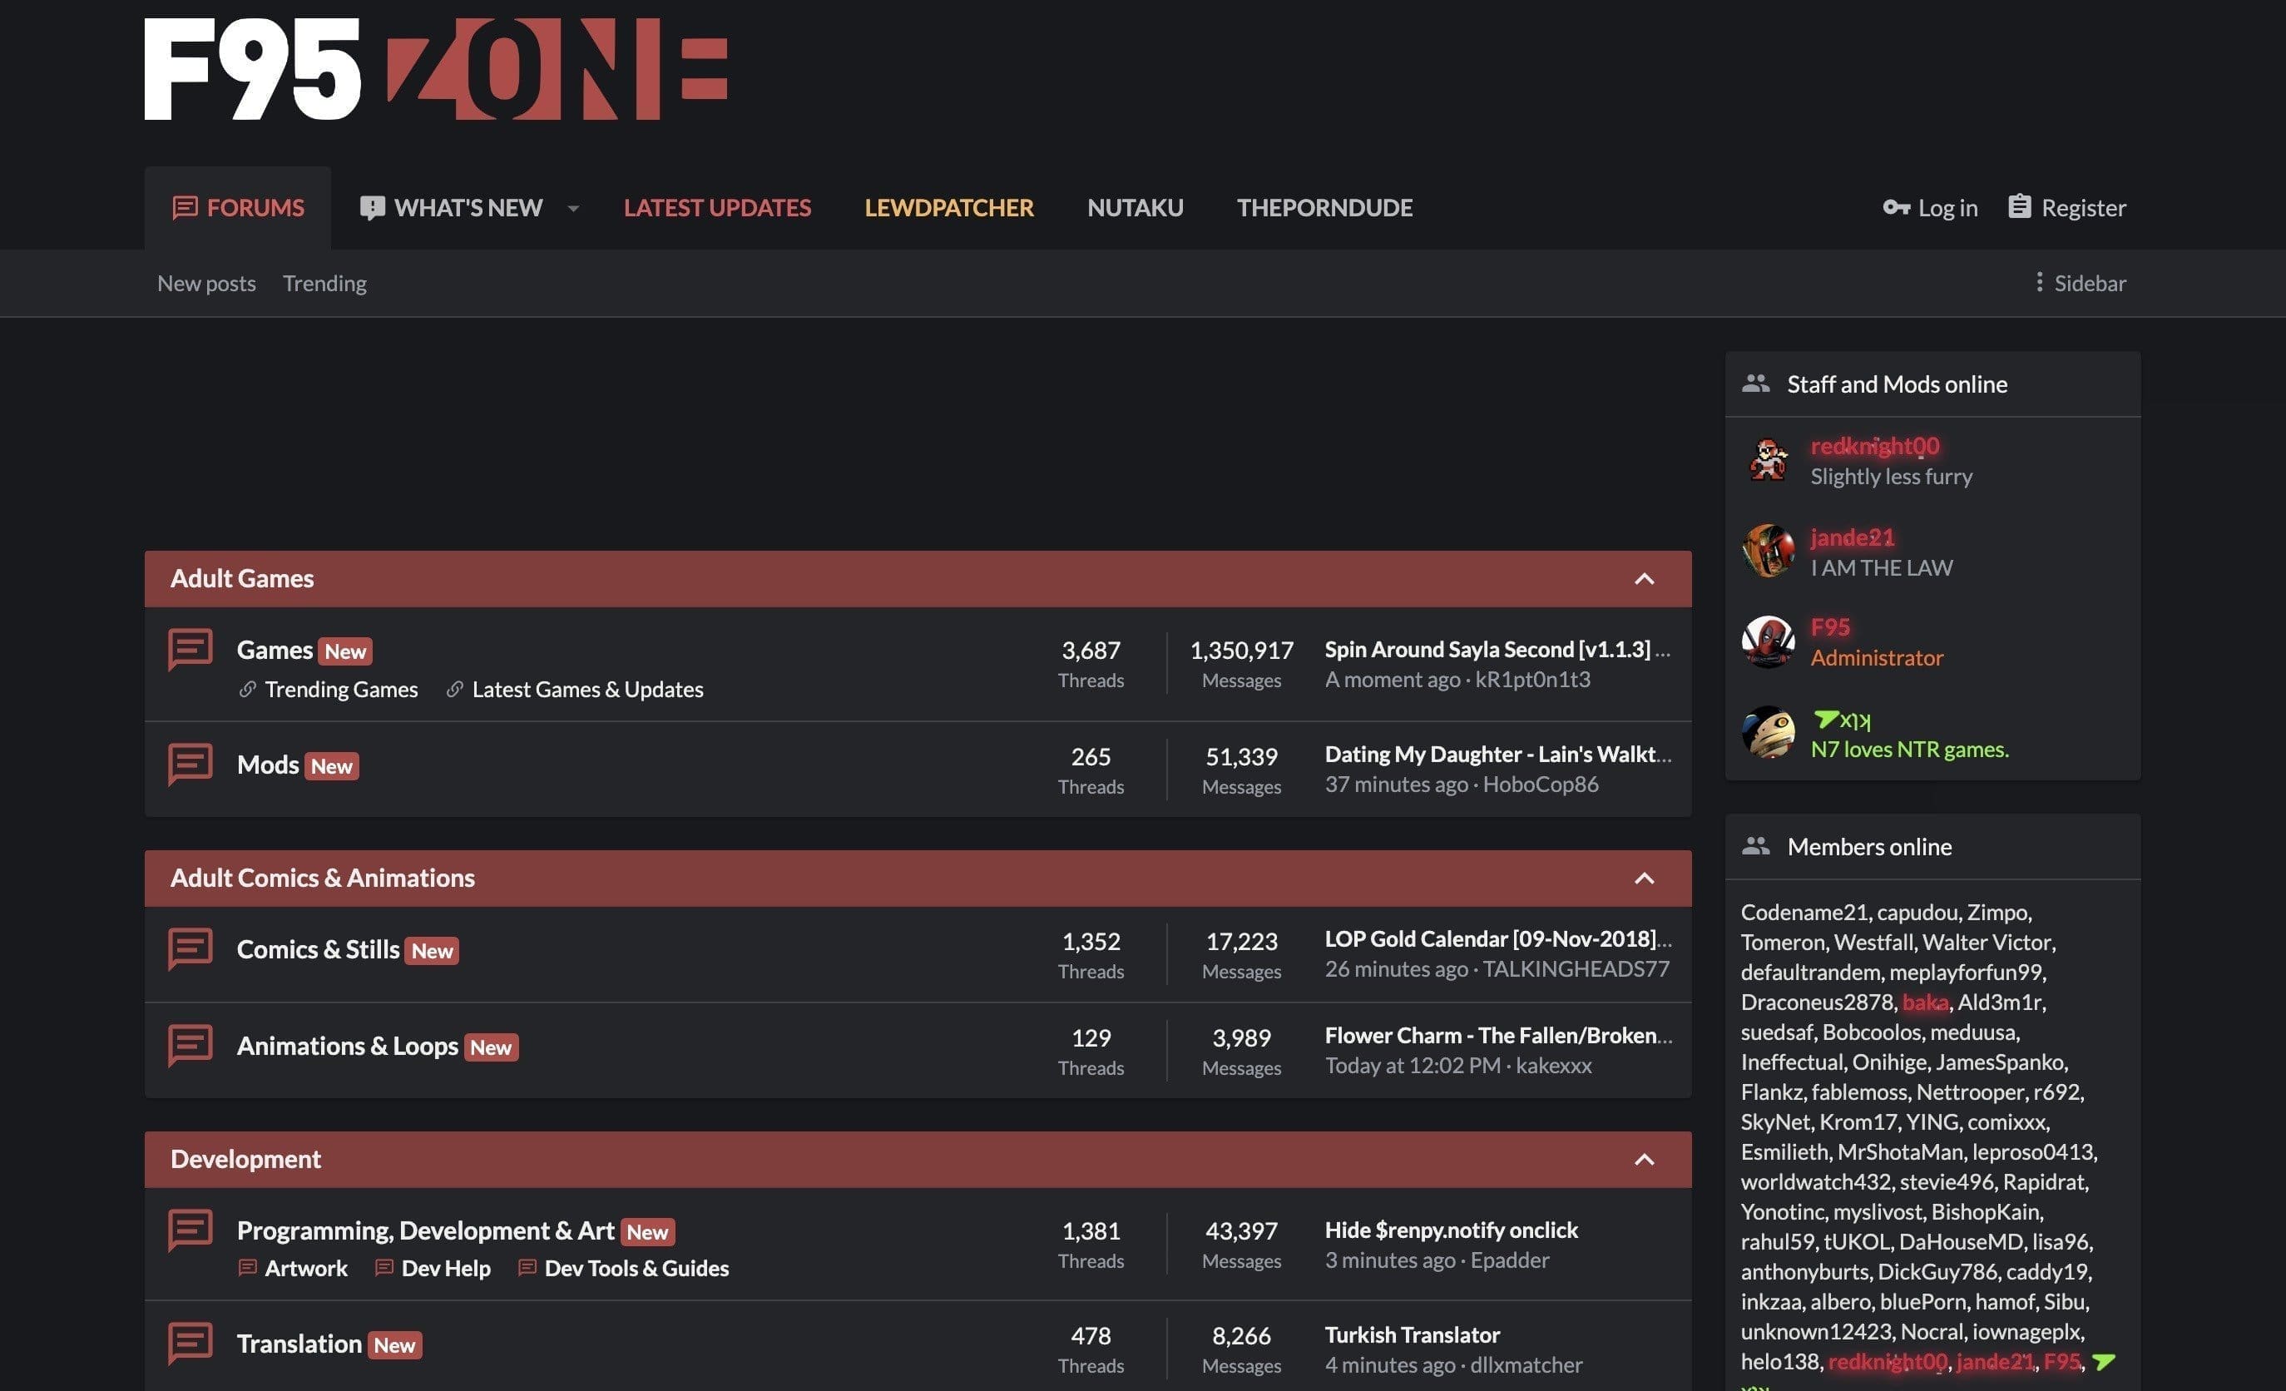Open the Games forum
Viewport: 2286px width, 1391px height.
[x=275, y=650]
